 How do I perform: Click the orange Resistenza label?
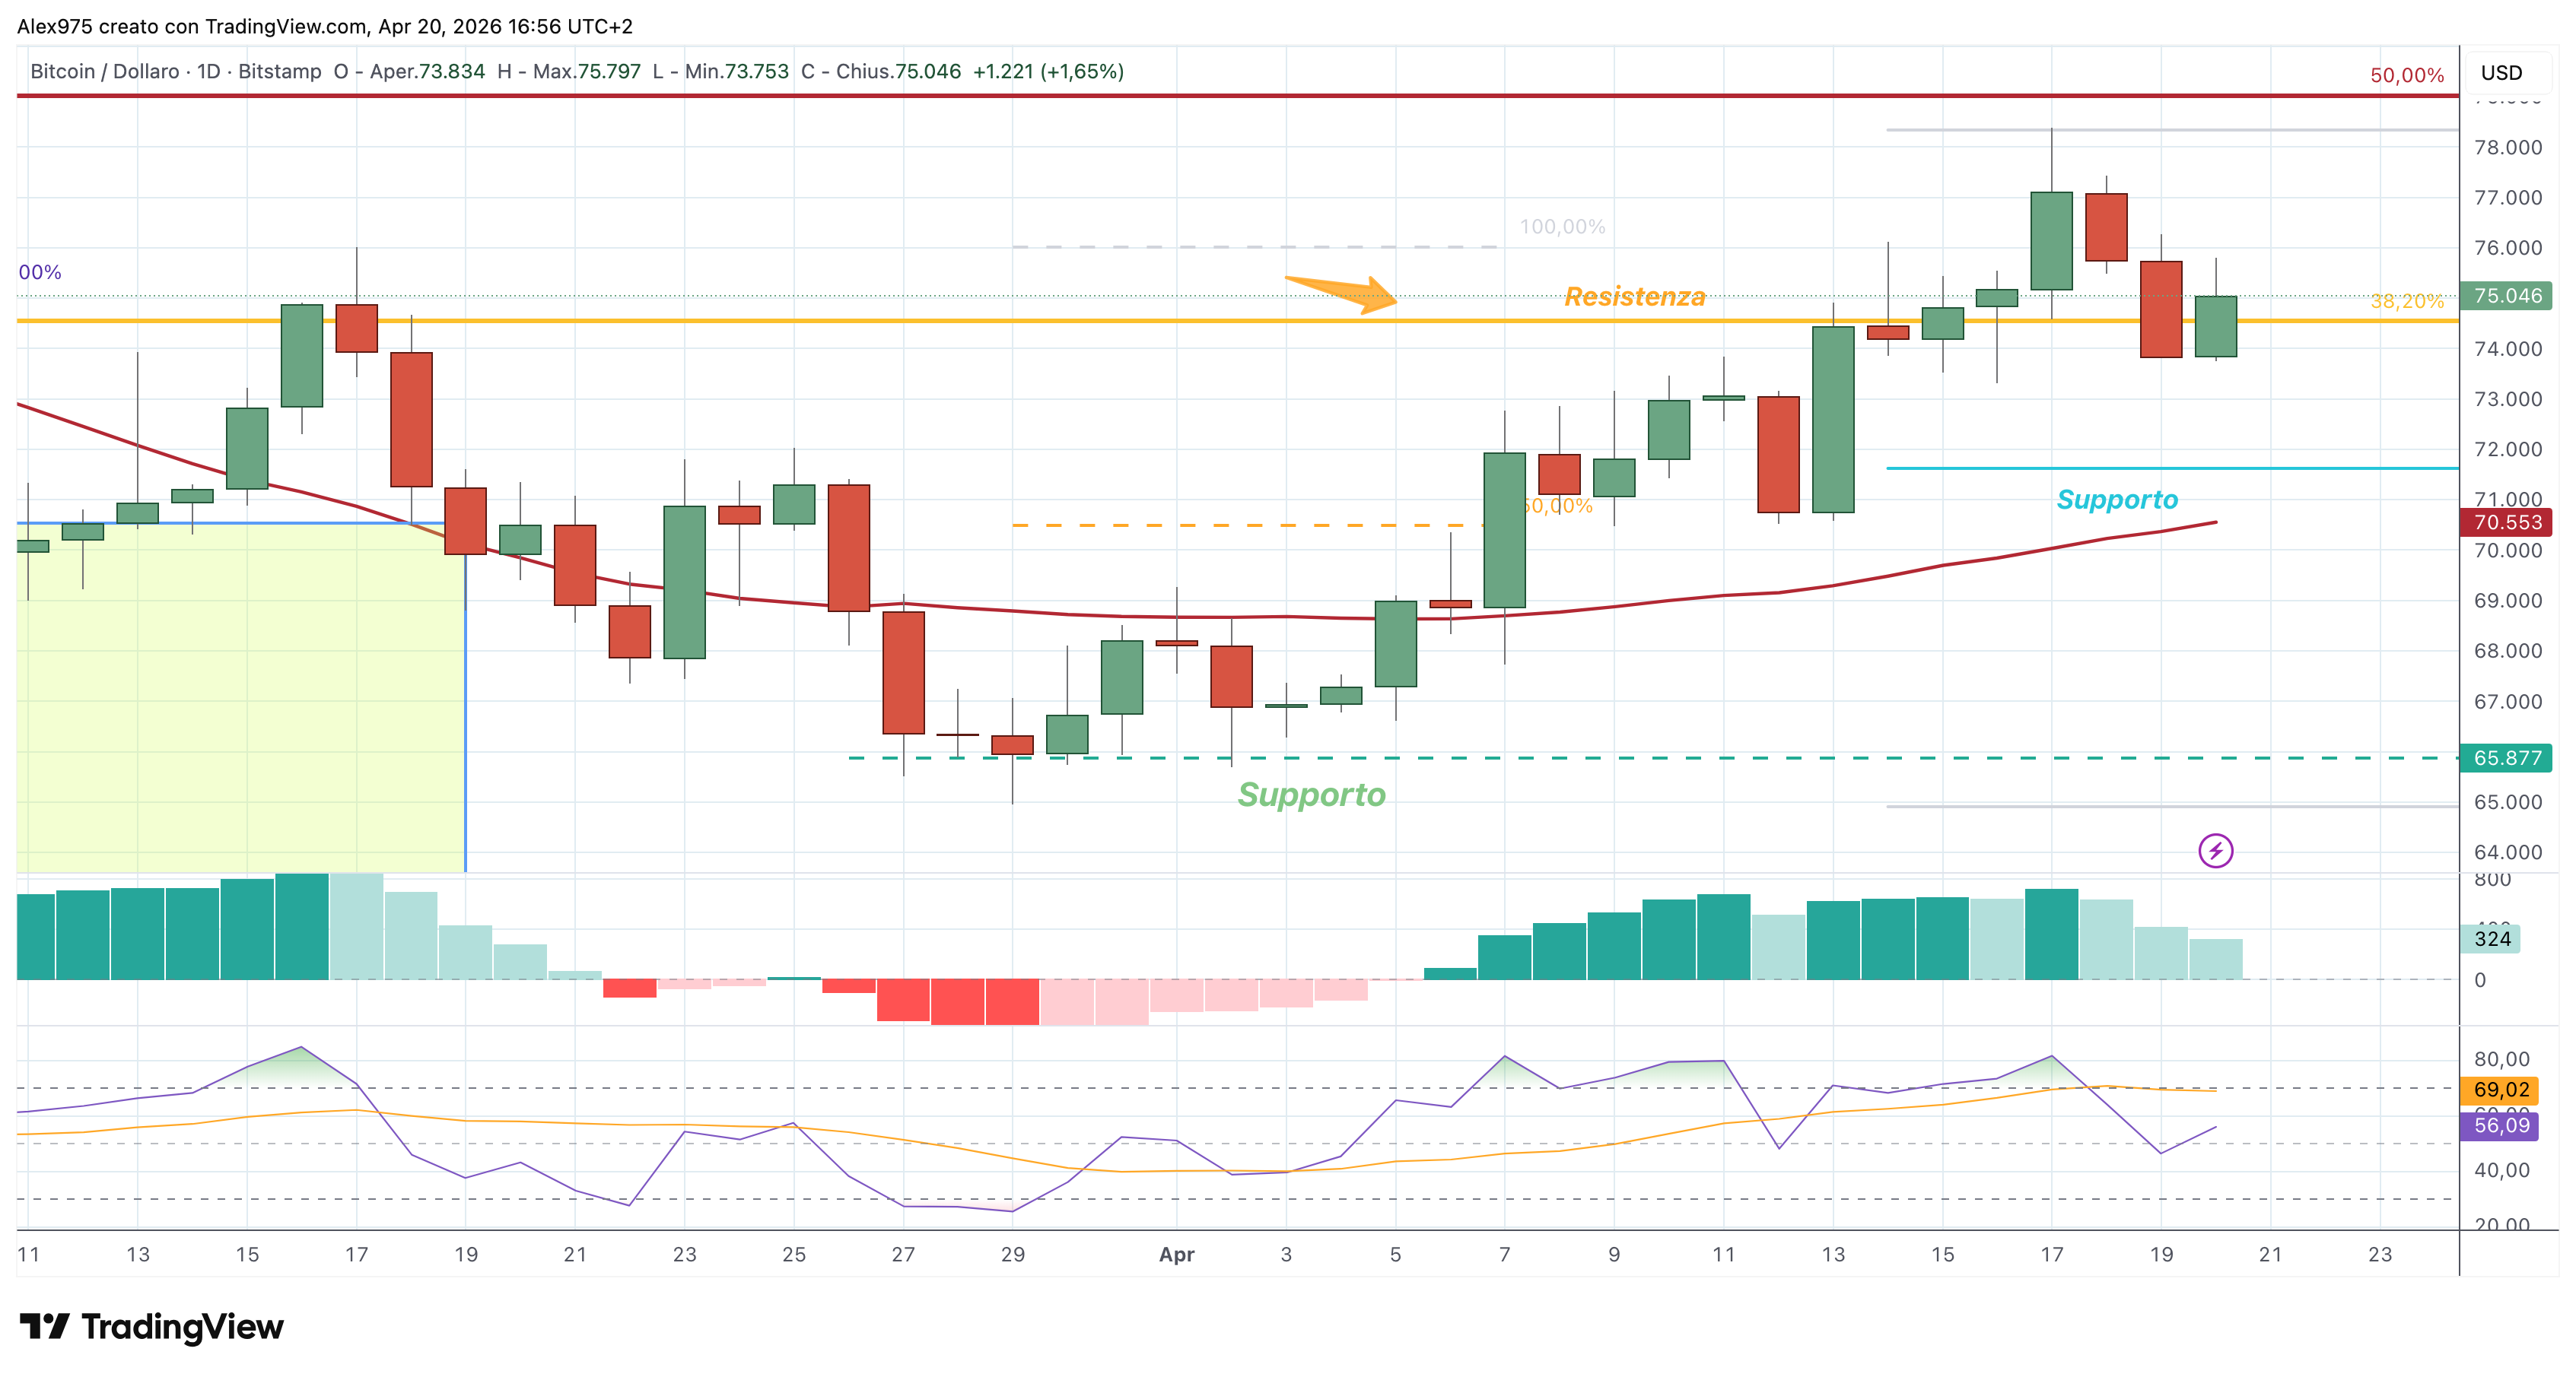pyautogui.click(x=1635, y=297)
